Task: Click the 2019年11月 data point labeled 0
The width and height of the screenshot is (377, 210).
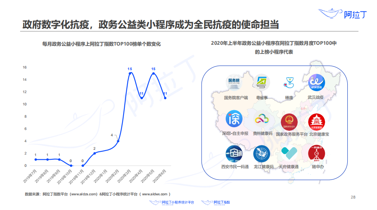Action: tap(83, 166)
